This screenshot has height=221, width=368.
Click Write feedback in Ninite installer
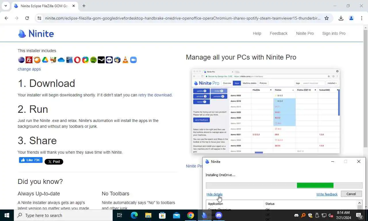click(327, 194)
